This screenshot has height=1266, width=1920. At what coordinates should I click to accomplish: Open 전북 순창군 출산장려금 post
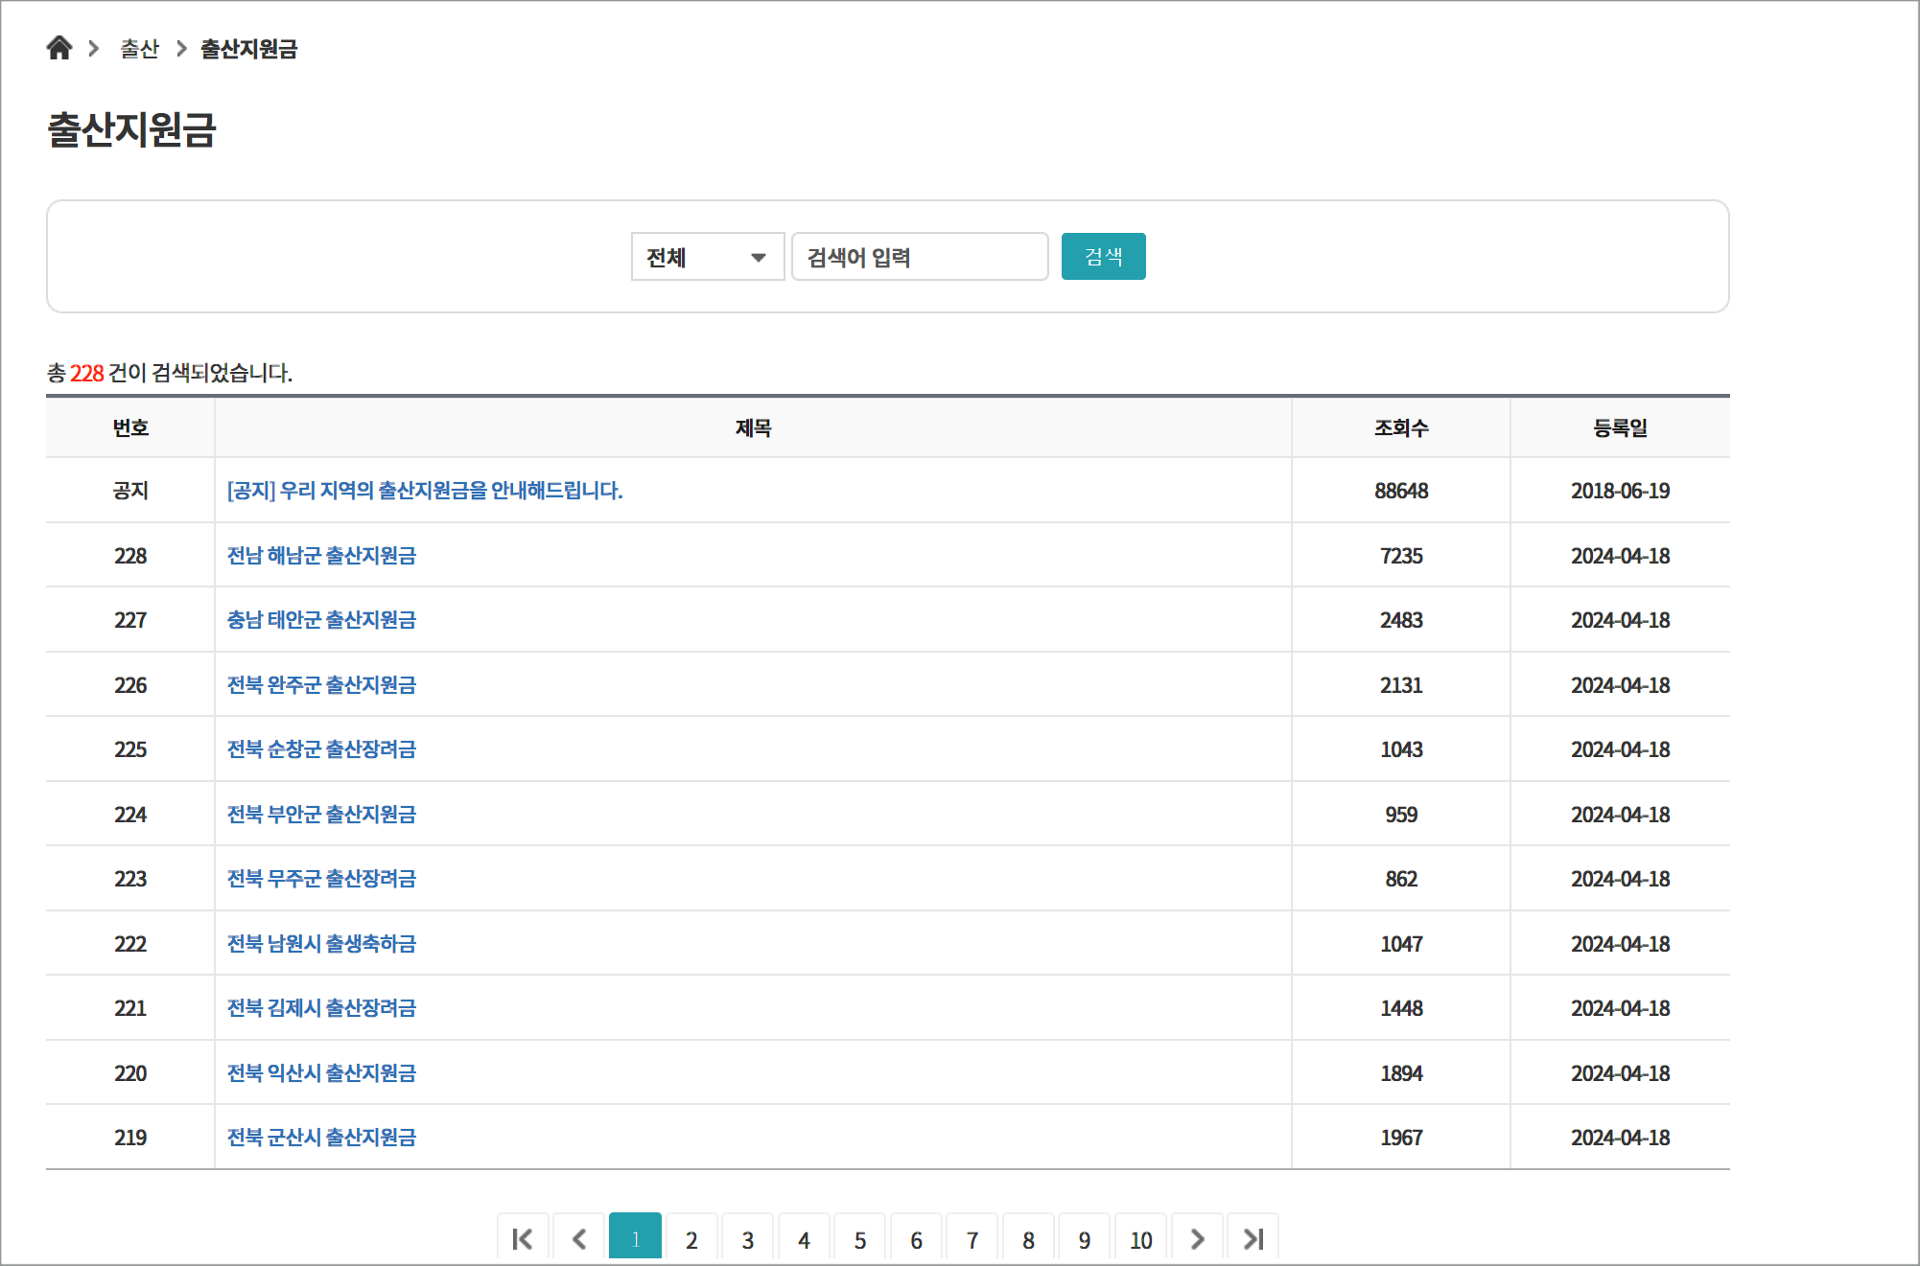[321, 749]
